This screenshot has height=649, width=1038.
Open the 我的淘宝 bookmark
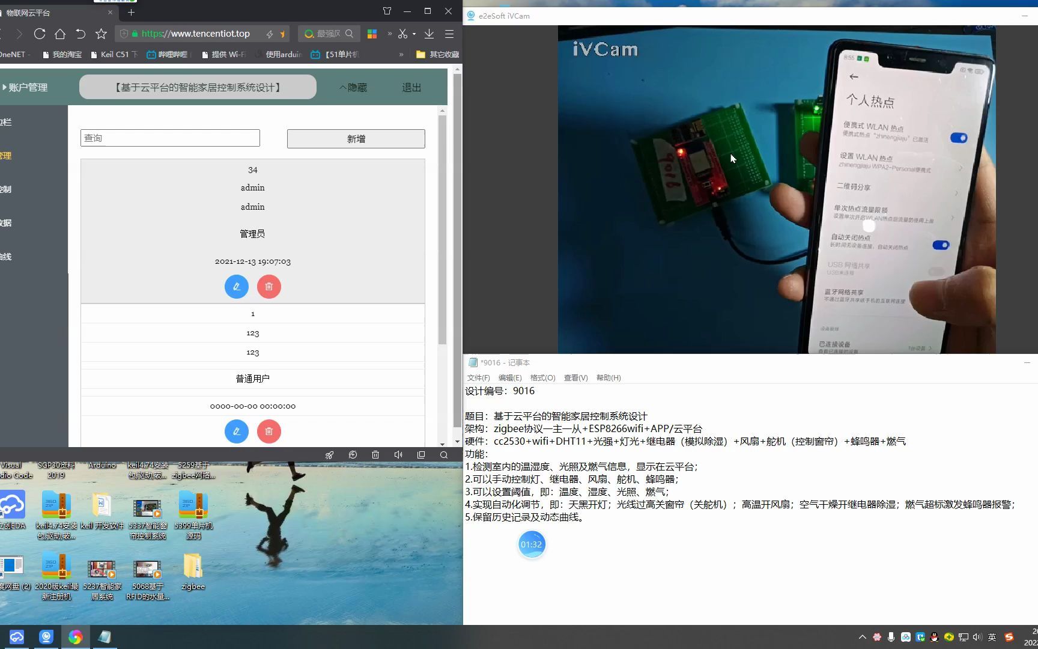point(62,55)
